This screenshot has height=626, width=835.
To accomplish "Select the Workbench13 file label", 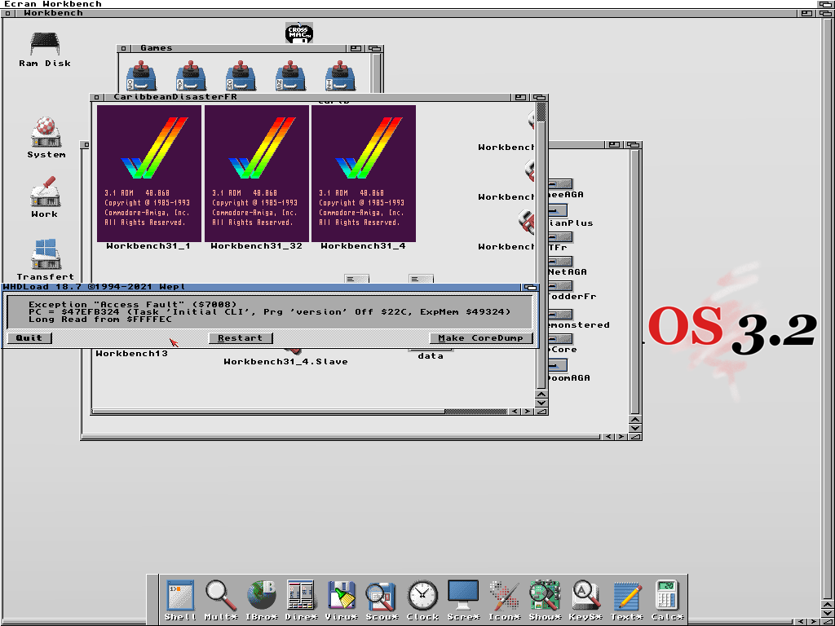I will point(131,354).
